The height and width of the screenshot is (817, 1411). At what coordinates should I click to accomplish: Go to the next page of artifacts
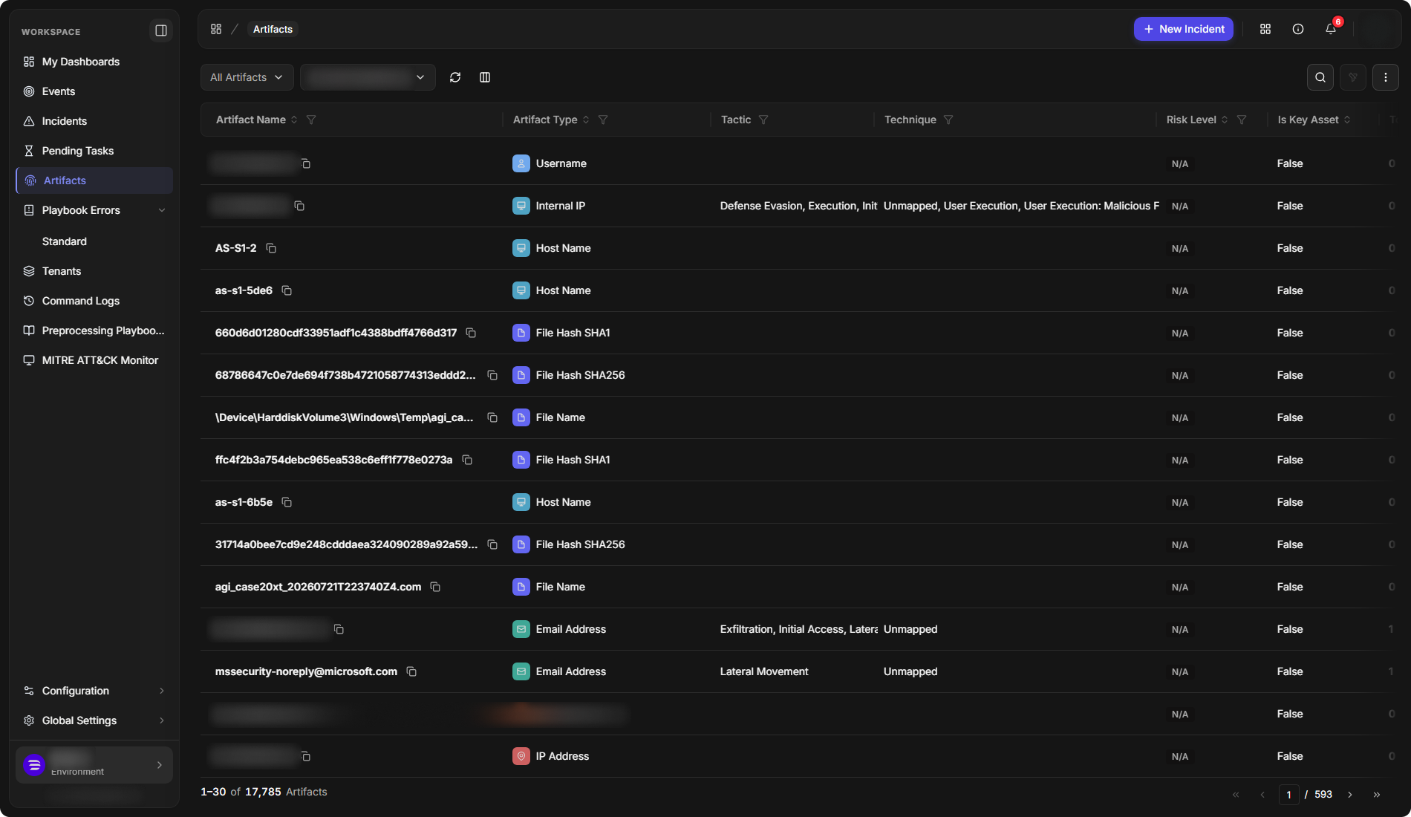pyautogui.click(x=1350, y=795)
